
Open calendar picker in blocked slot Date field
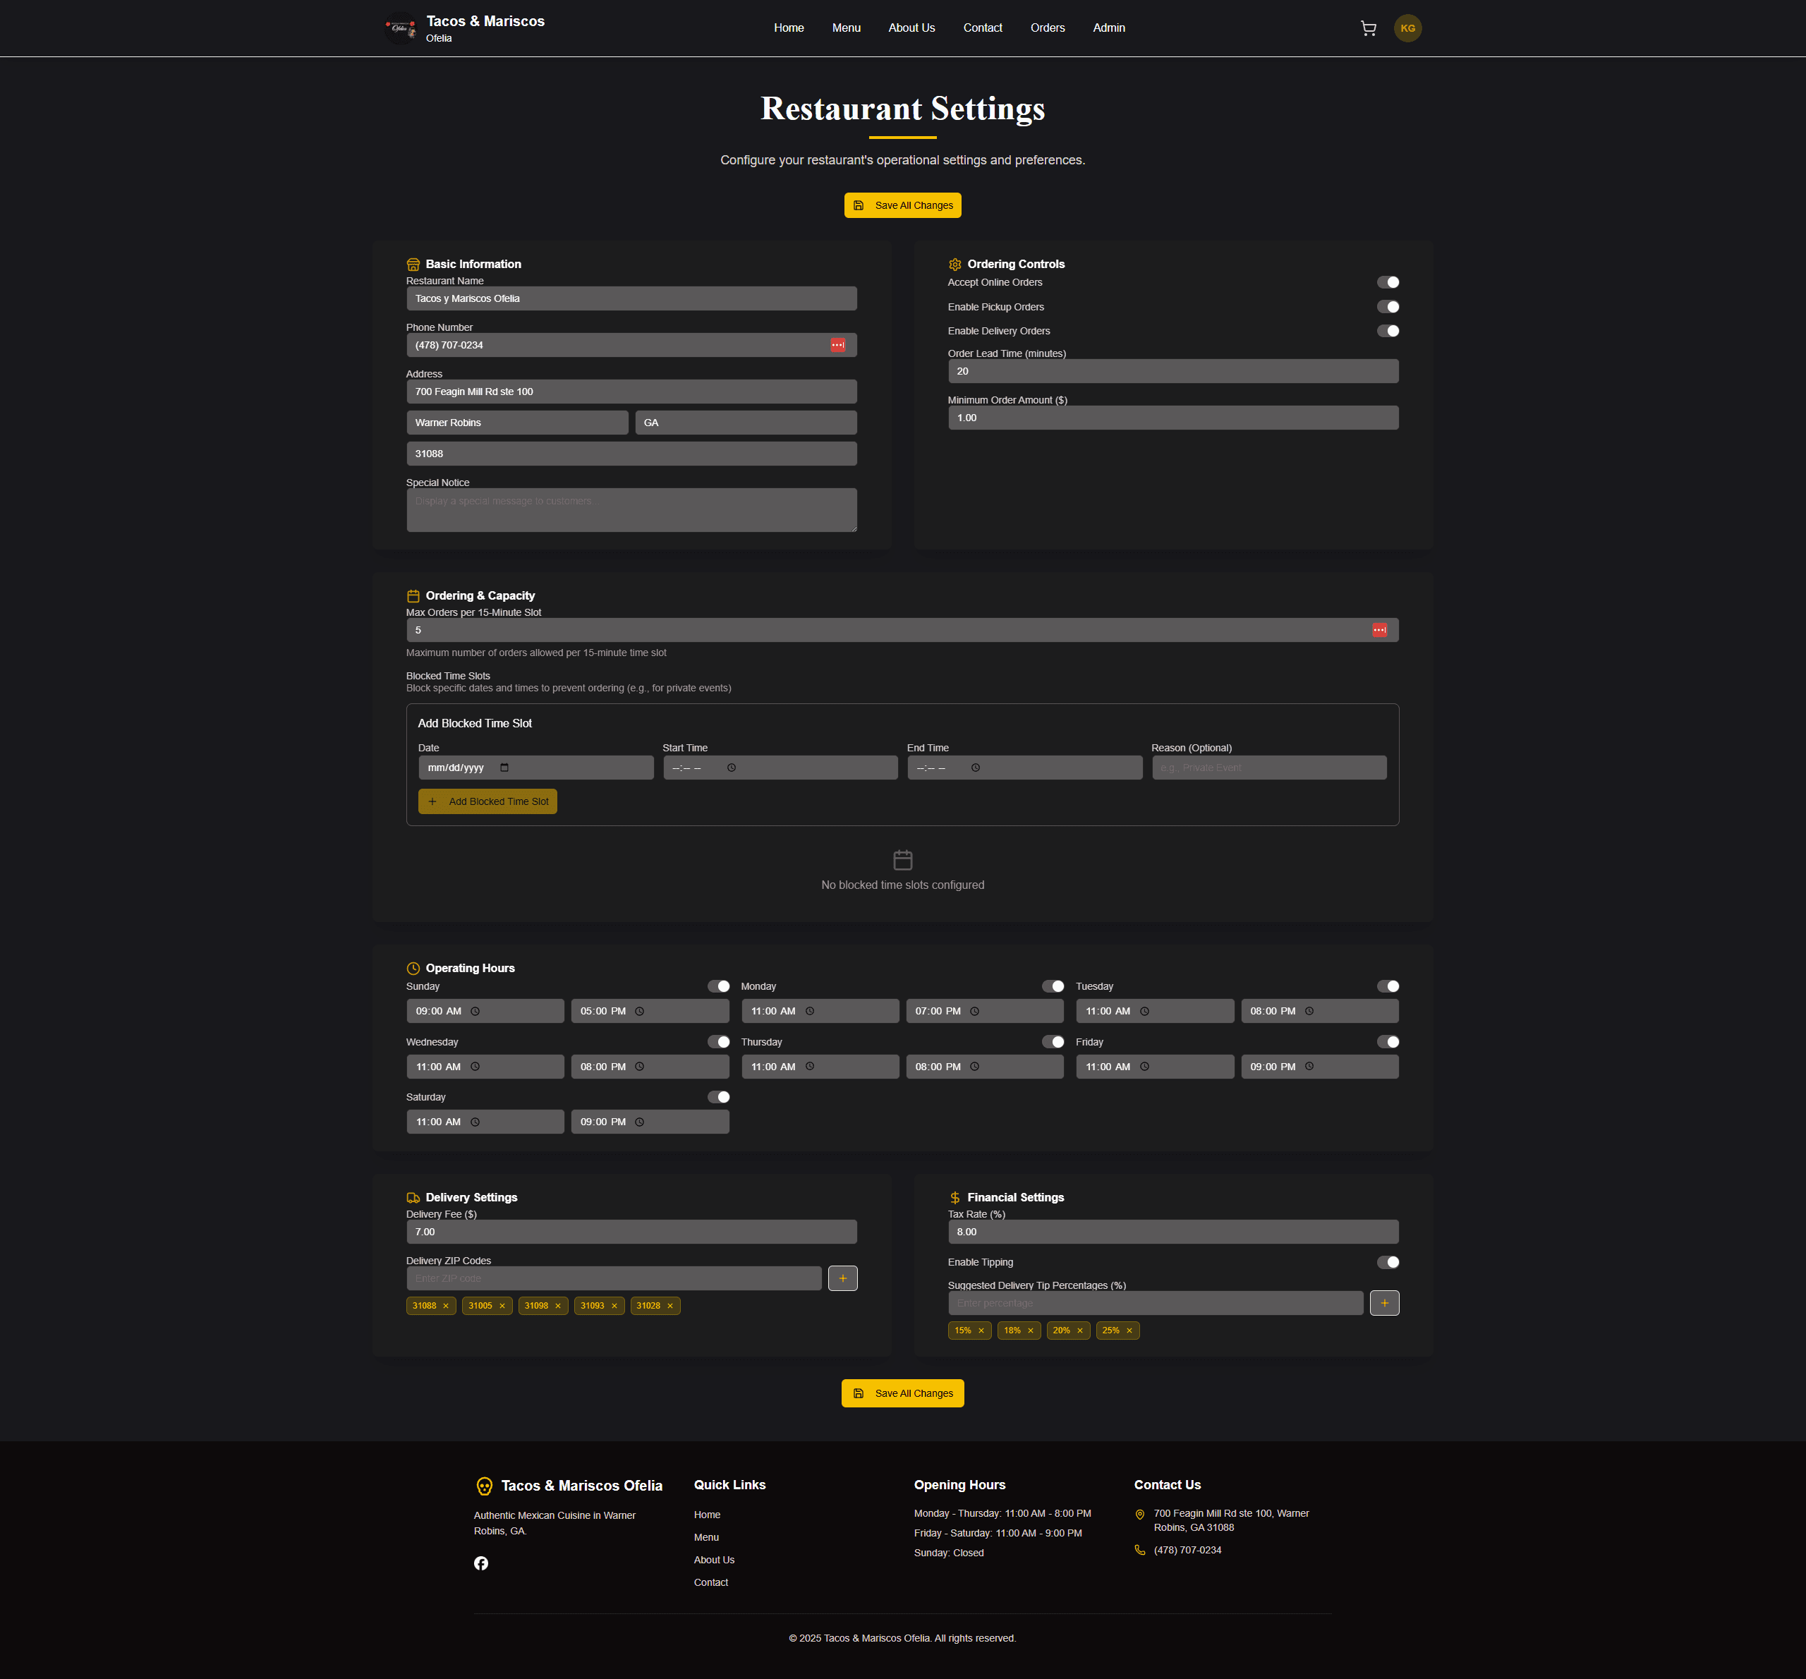click(504, 768)
